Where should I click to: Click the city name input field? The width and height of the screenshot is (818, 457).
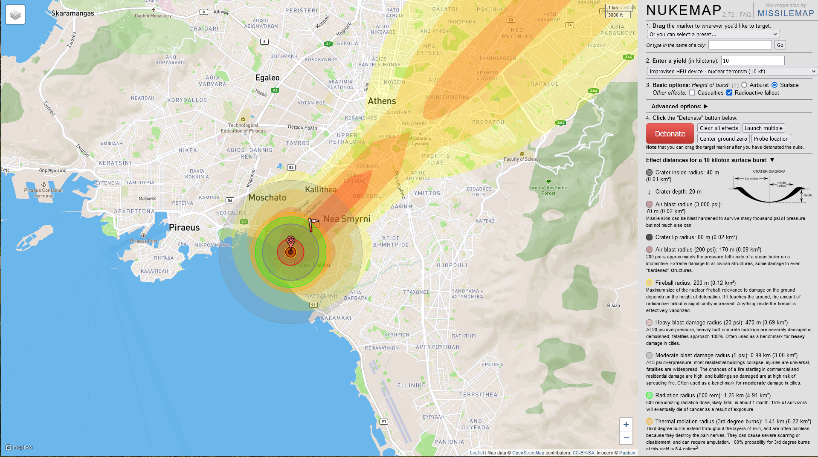click(740, 45)
